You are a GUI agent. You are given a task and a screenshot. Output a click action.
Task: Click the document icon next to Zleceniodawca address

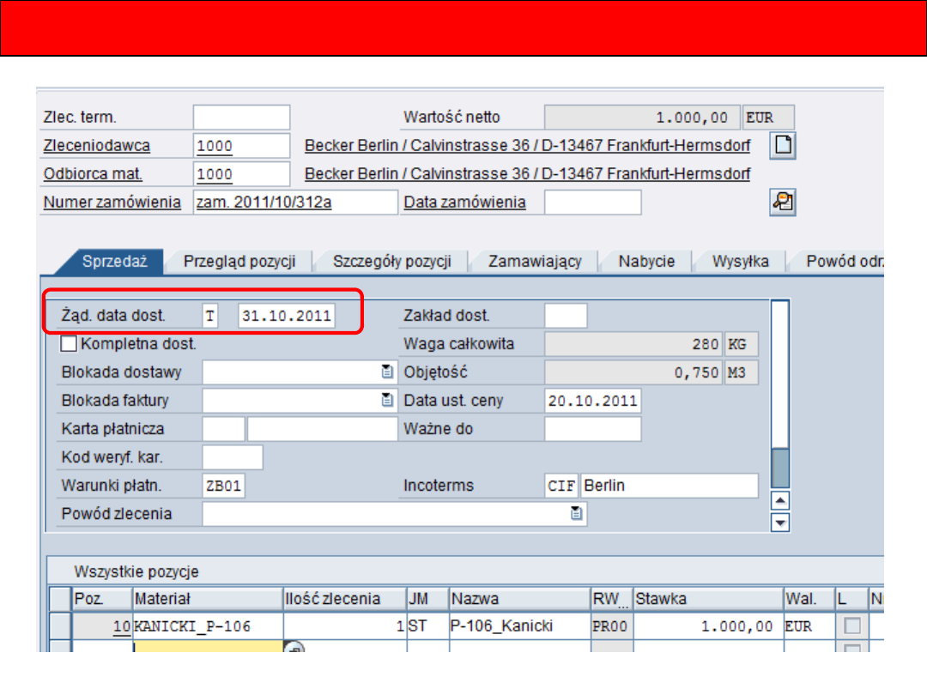click(782, 146)
